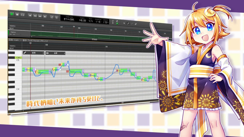The width and height of the screenshot is (244, 137).
Task: Click the TEMPO row label in piano roll
Action: (x=12, y=46)
